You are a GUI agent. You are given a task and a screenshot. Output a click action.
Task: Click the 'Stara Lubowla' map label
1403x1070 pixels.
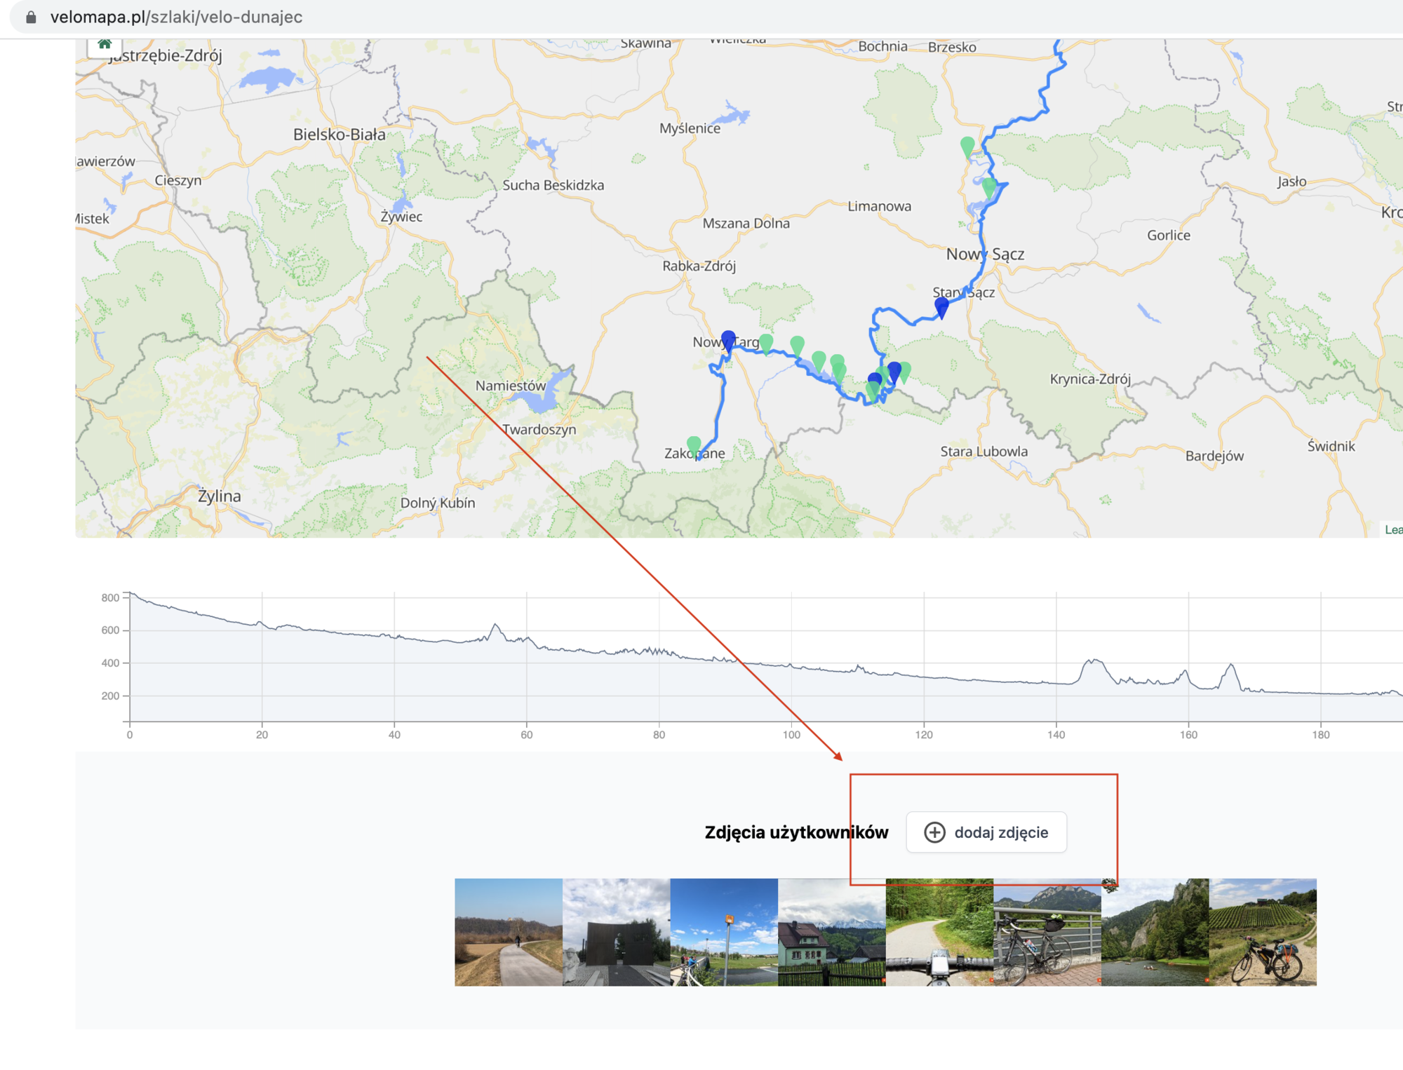click(x=984, y=452)
